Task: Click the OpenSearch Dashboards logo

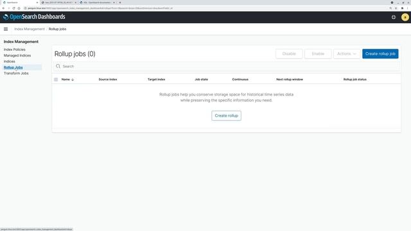Action: 34,17
